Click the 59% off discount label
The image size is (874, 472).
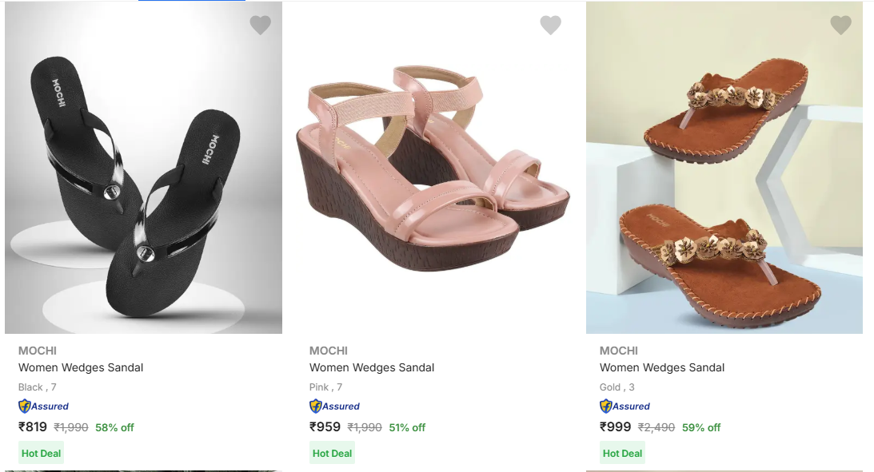[x=701, y=427]
